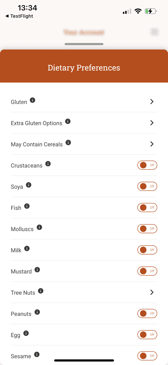Switch on the Peanuts toggle
The image size is (168, 365).
click(147, 313)
